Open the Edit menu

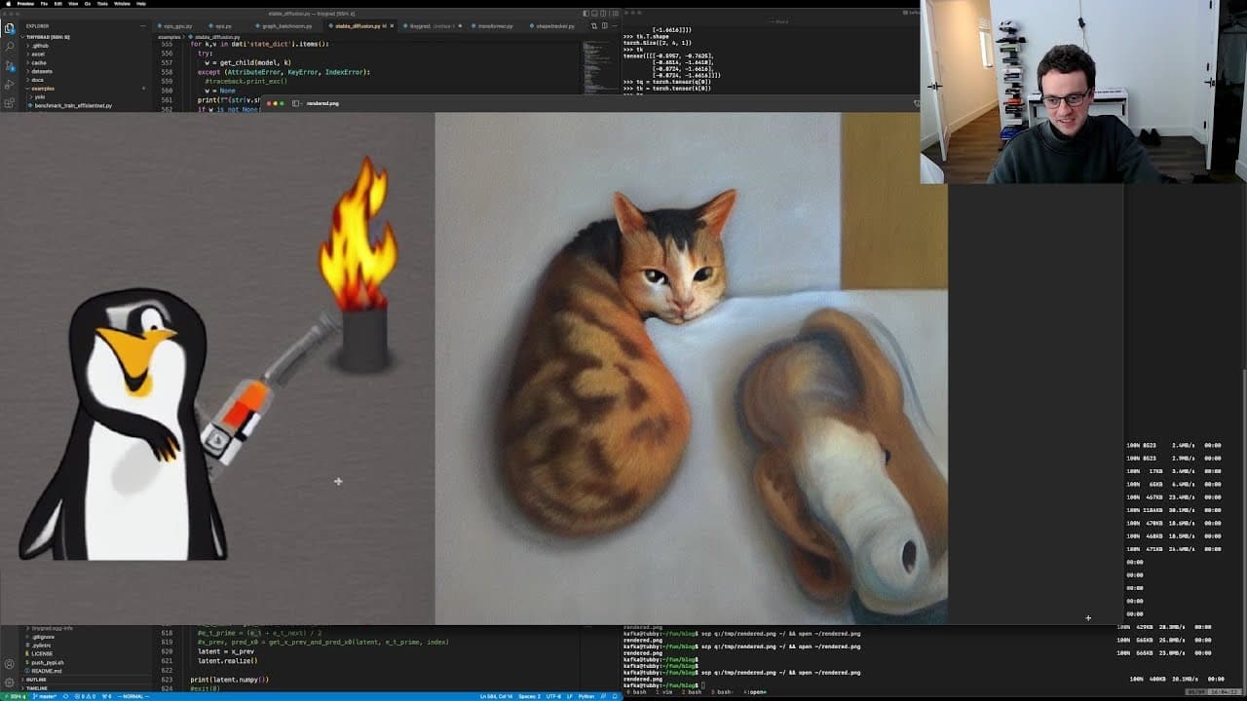pyautogui.click(x=57, y=4)
